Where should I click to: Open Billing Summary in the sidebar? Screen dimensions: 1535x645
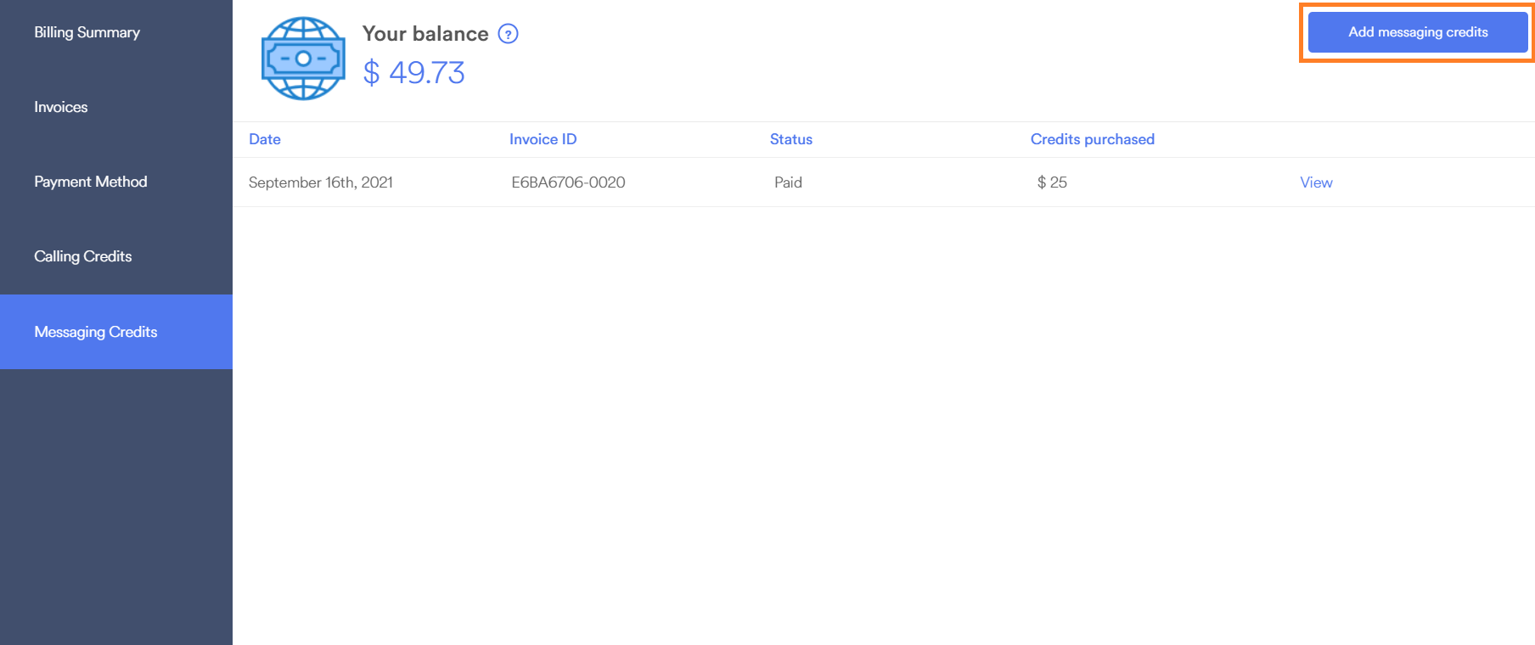pos(87,32)
